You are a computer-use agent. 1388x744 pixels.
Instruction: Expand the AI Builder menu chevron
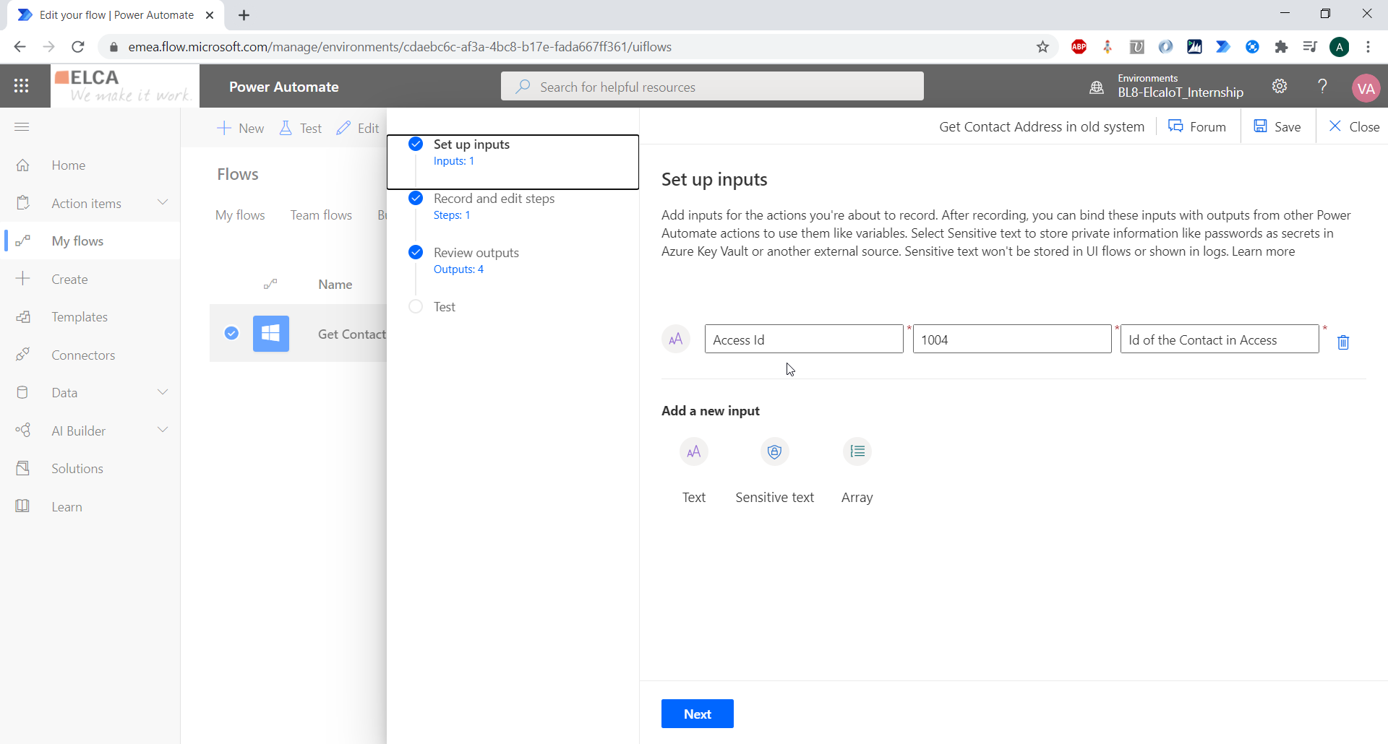click(x=163, y=430)
